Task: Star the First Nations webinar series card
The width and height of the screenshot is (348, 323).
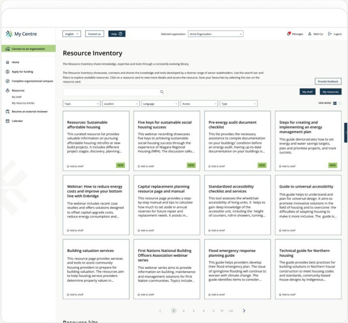Action: point(139,295)
